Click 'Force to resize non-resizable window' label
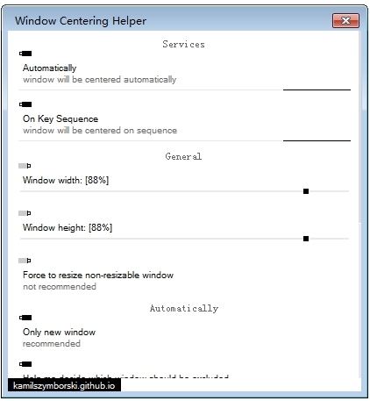370x401 pixels. [98, 275]
